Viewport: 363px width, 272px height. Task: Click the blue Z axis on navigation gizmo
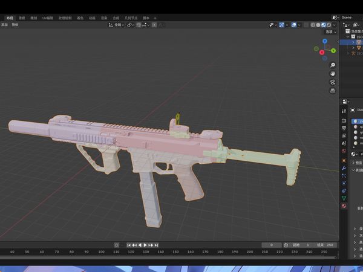(x=325, y=41)
